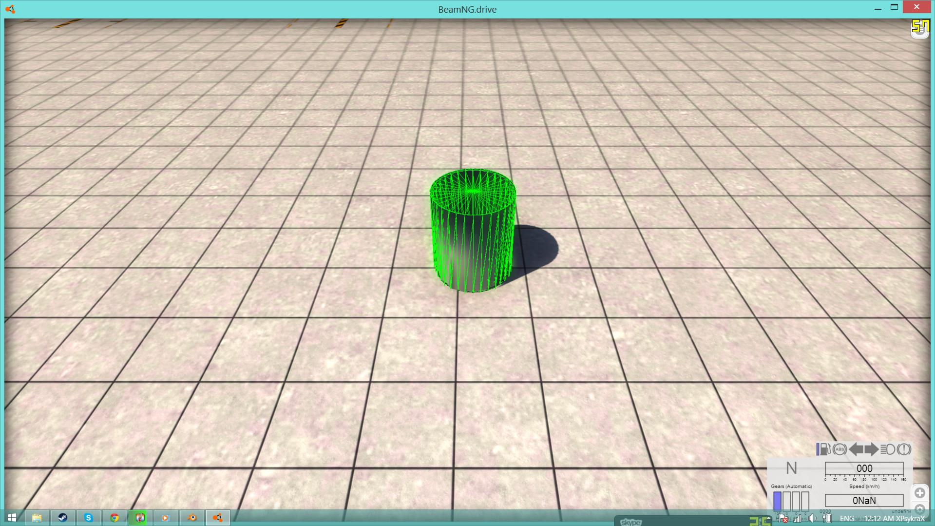Click the Speed (km/h) label
This screenshot has height=526, width=935.
click(x=864, y=487)
